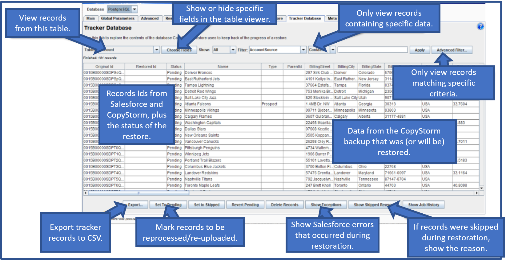Select the Denver Broncos row name
Screen dimensions: 506x260
(223, 73)
